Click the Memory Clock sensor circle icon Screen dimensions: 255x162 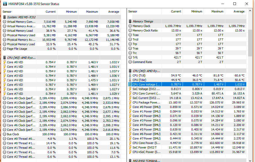click(130, 26)
